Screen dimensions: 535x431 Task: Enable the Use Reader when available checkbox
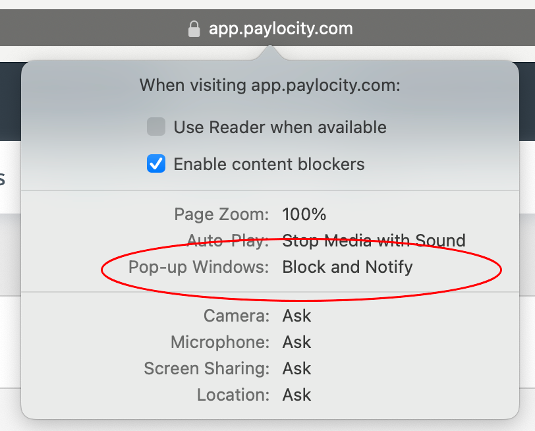coord(155,127)
